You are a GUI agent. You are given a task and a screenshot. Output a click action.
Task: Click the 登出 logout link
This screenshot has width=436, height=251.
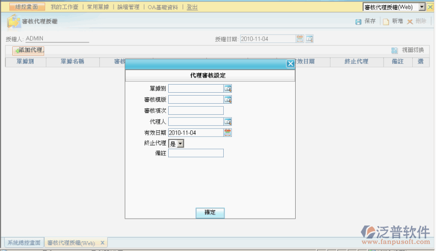click(192, 7)
